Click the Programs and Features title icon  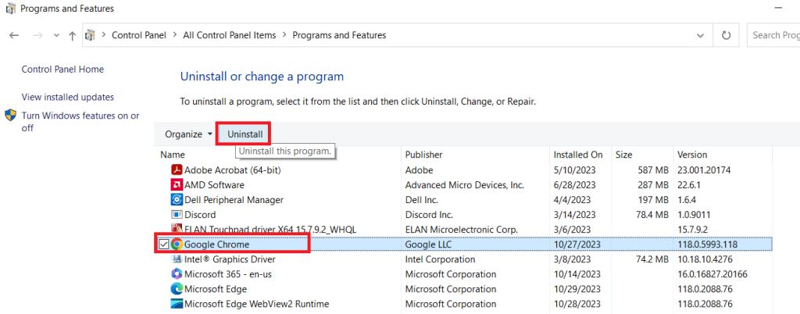10,9
